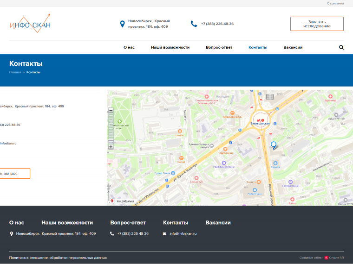Click the Lambic restaurant icon on map
This screenshot has height=264, width=353.
(180, 131)
